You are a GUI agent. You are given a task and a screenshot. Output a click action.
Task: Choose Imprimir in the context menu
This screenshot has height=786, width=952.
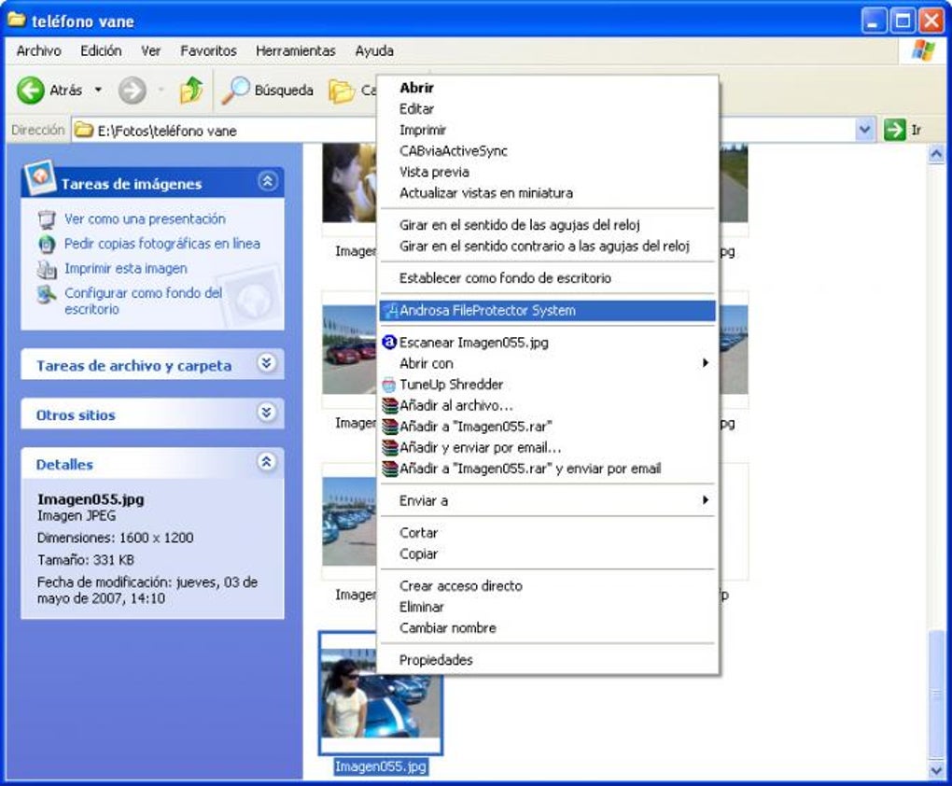click(547, 130)
